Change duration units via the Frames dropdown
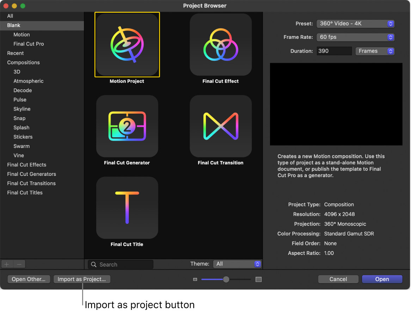Screen dimensions: 411x315 [x=375, y=51]
